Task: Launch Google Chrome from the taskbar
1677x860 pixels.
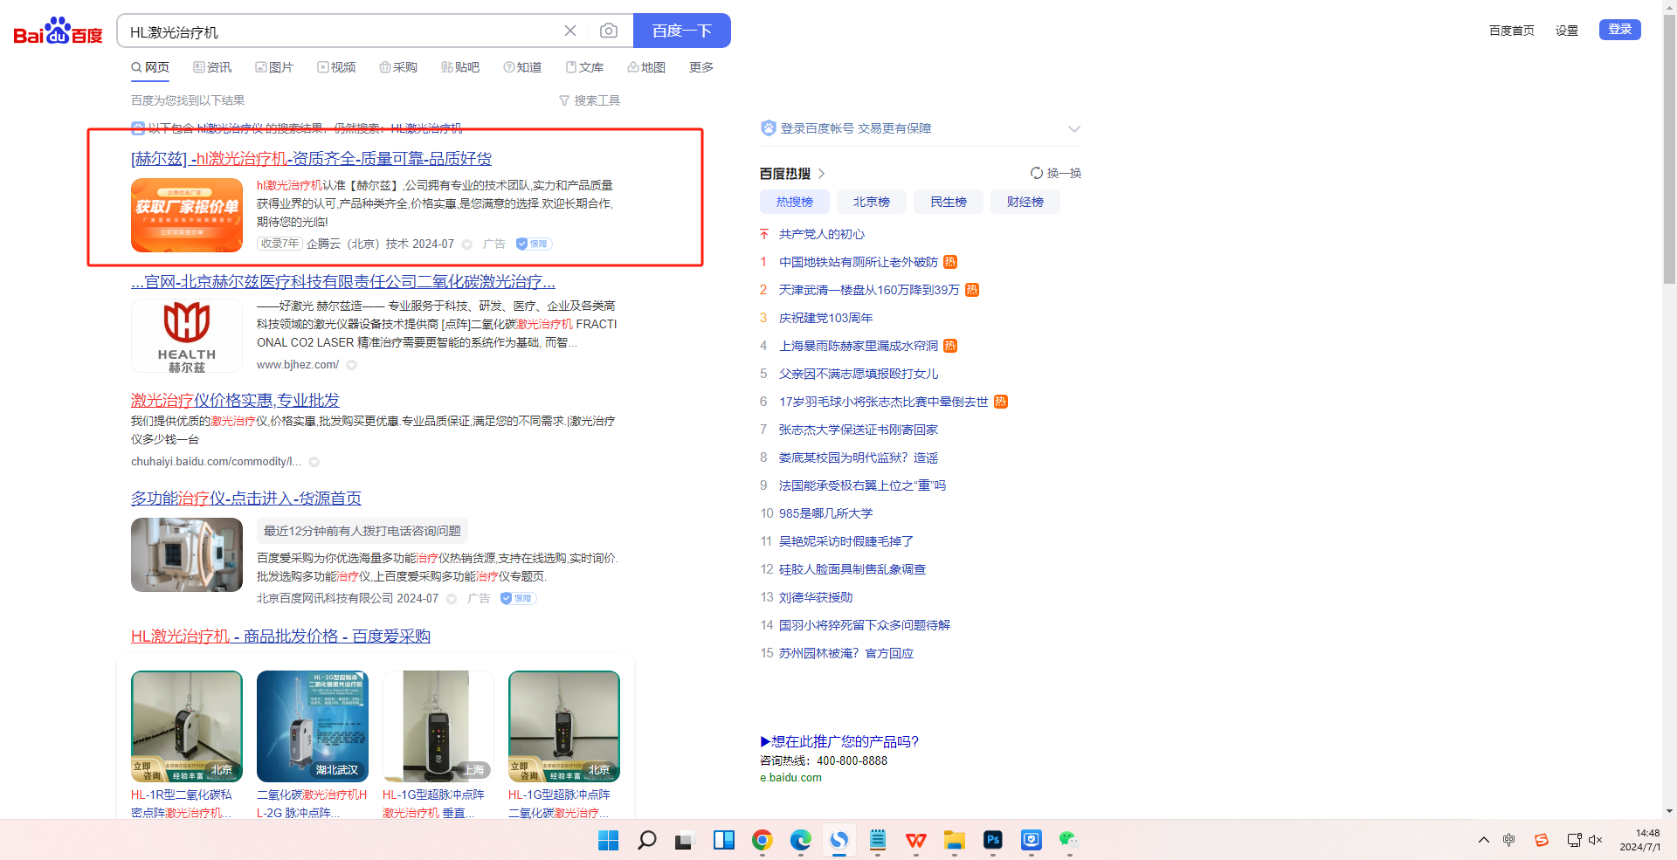Action: tap(762, 840)
